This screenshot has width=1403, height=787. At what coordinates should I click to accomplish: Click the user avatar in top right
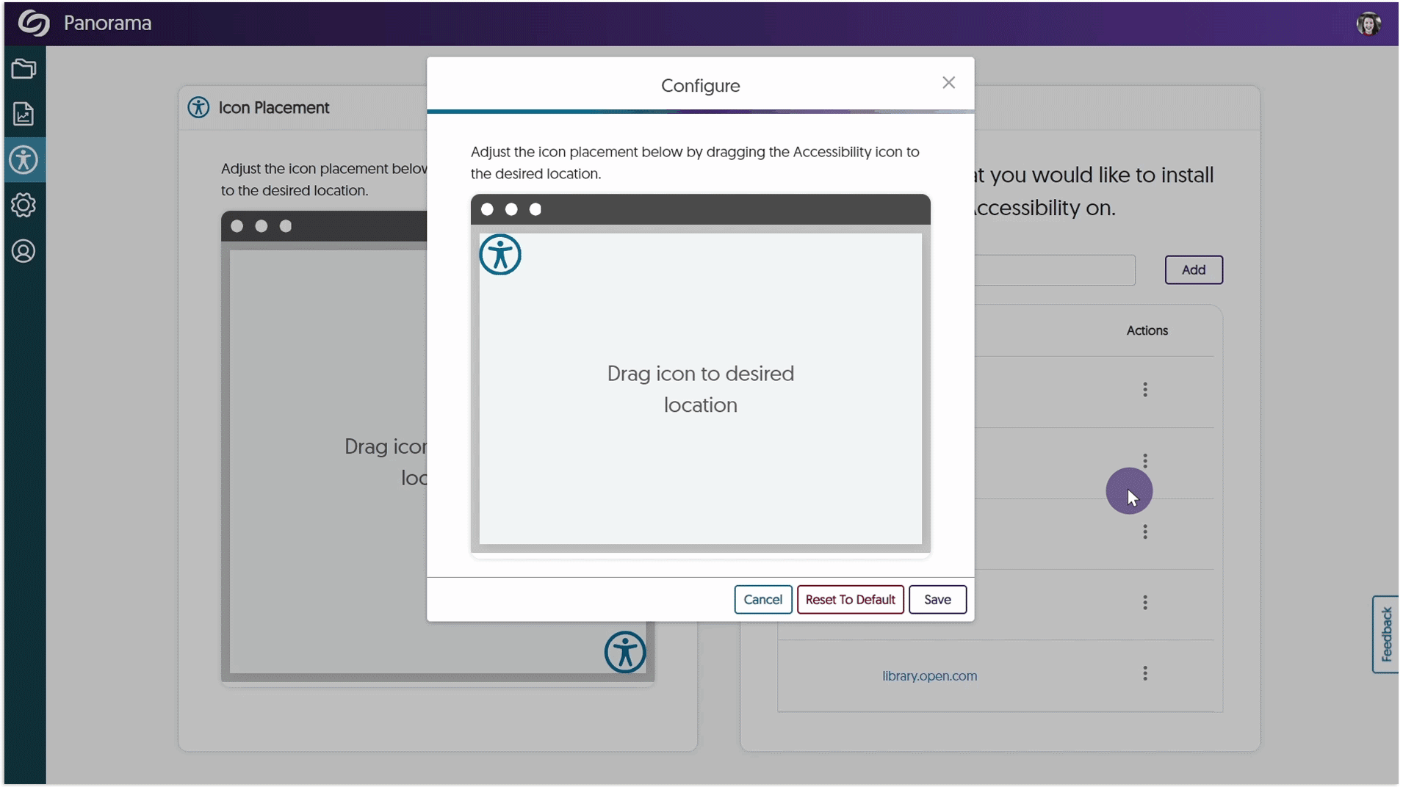click(x=1368, y=23)
